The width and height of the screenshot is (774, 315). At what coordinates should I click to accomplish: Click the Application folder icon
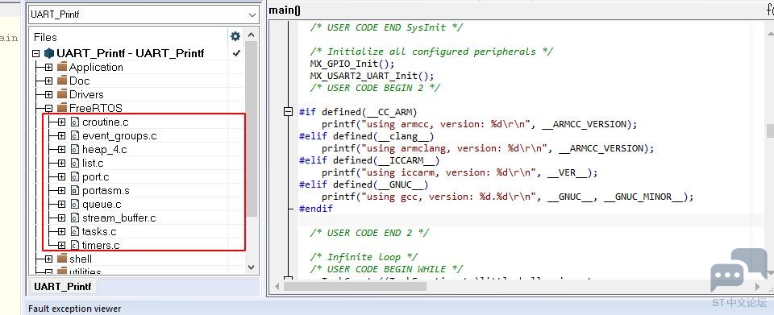point(62,67)
